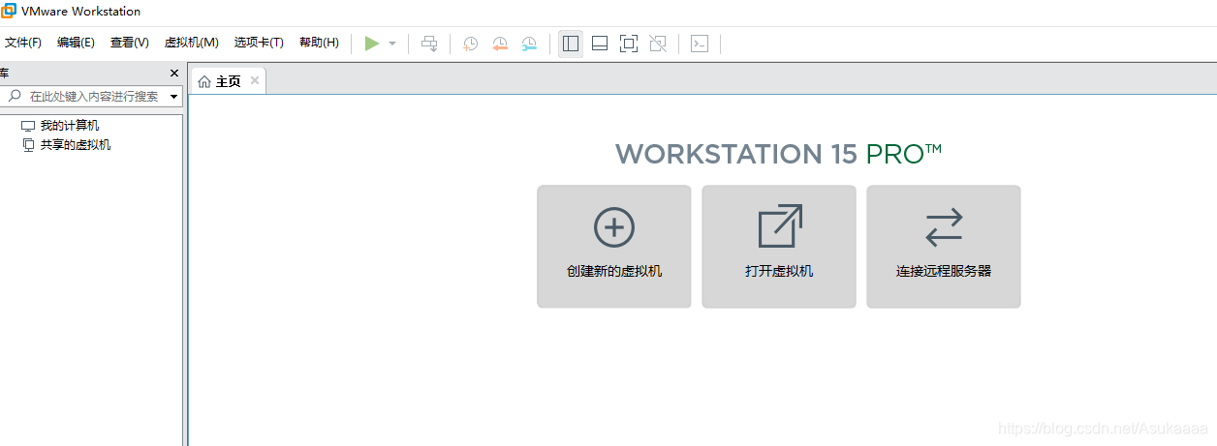Open the snapshot manager icon

pos(529,44)
